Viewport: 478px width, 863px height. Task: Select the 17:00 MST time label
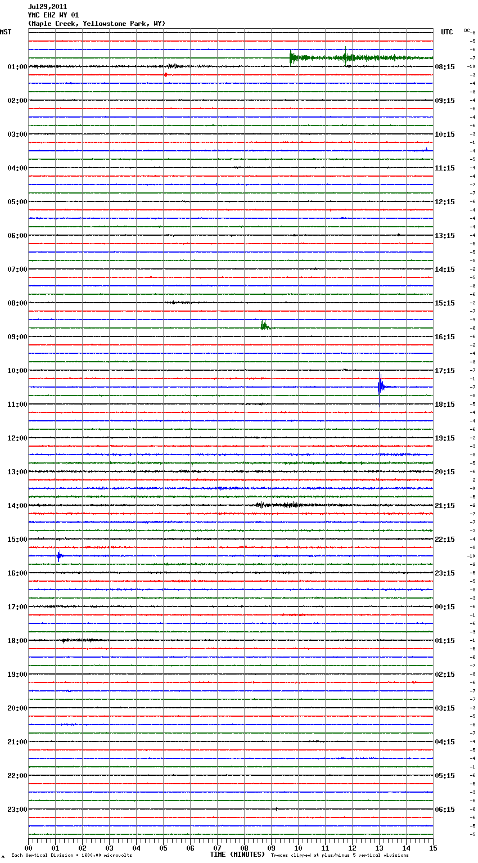pyautogui.click(x=17, y=607)
